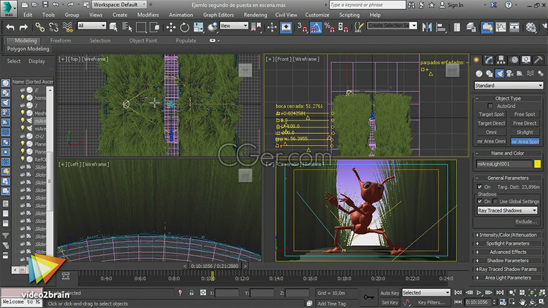Viewport: 548px width, 308px height.
Task: Pick the Rectangular Selection Region tool
Action: [x=141, y=27]
